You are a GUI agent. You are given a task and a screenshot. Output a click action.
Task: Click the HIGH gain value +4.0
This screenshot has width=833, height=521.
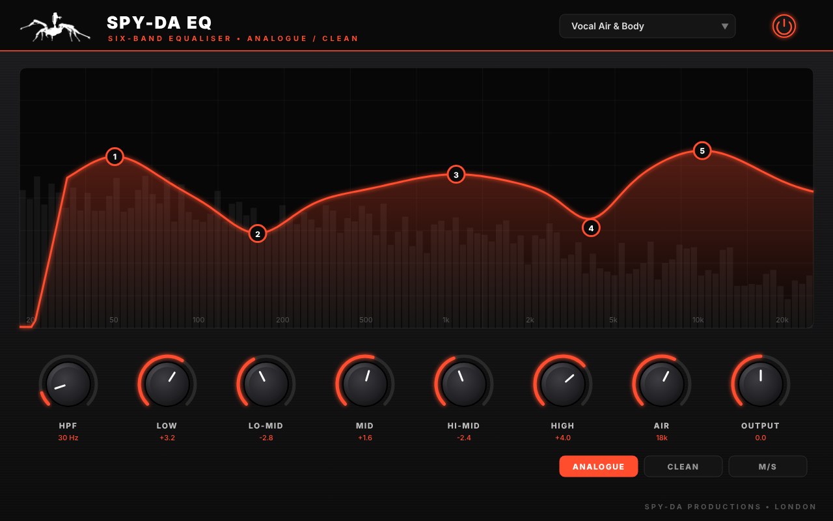563,438
